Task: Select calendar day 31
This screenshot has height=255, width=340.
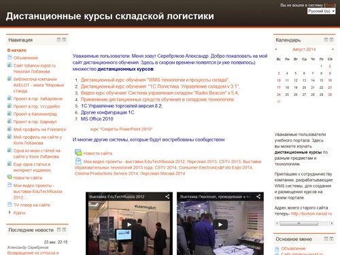Action: point(279,101)
